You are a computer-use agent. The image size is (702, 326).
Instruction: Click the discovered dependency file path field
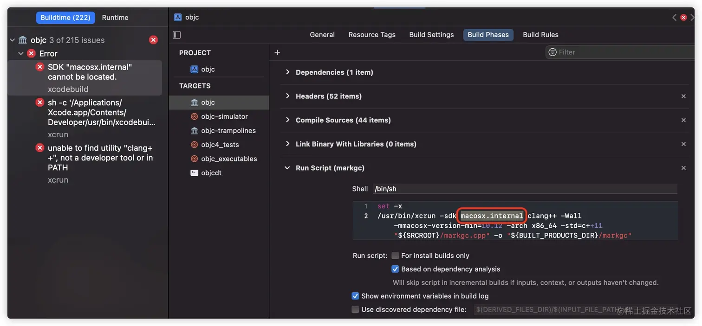click(576, 309)
